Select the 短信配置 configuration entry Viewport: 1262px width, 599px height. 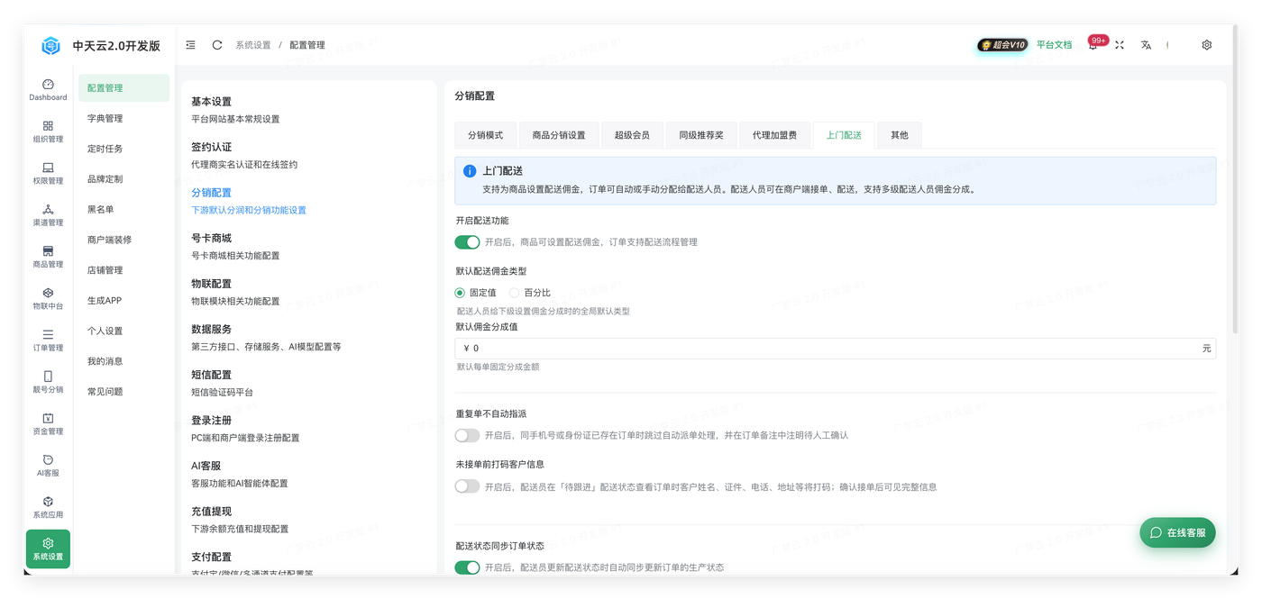(x=308, y=383)
